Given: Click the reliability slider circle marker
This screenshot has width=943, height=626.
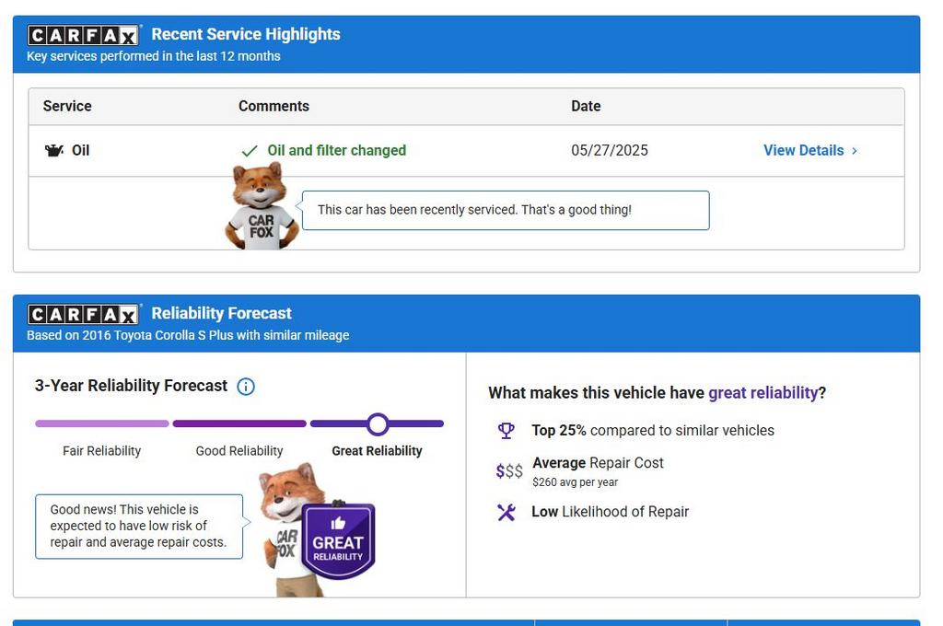Looking at the screenshot, I should tap(378, 423).
